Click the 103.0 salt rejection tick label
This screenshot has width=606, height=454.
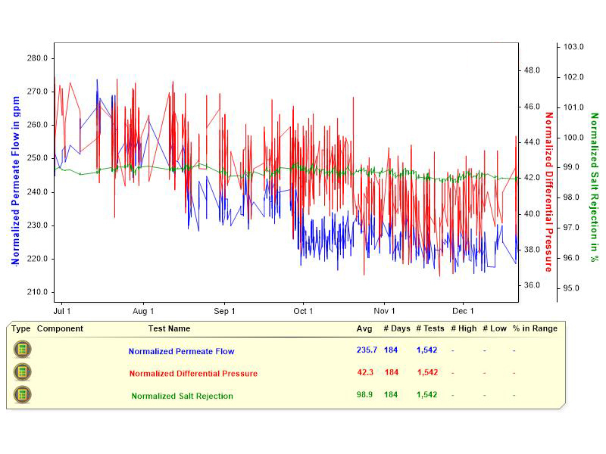pos(573,47)
